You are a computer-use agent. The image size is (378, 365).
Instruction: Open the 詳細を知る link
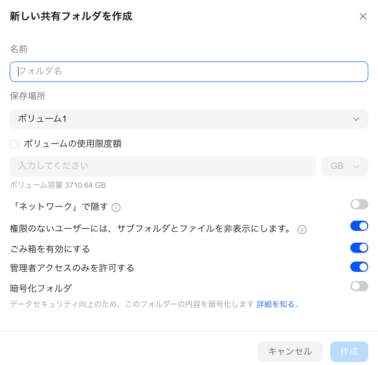(275, 304)
